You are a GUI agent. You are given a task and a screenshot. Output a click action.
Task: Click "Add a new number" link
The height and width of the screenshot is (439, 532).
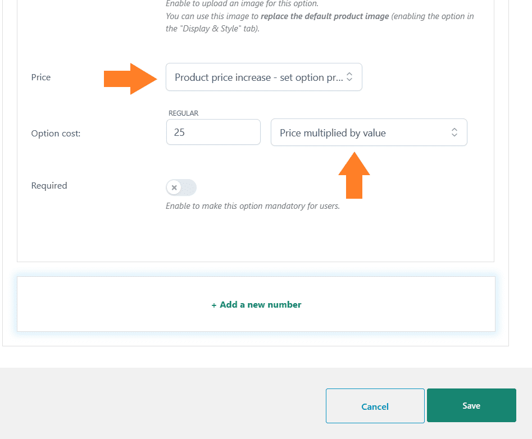[257, 304]
